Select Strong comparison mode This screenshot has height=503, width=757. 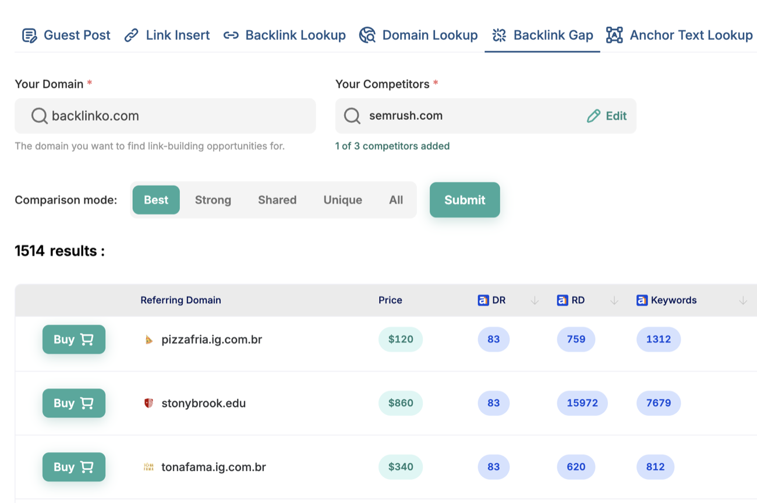213,200
